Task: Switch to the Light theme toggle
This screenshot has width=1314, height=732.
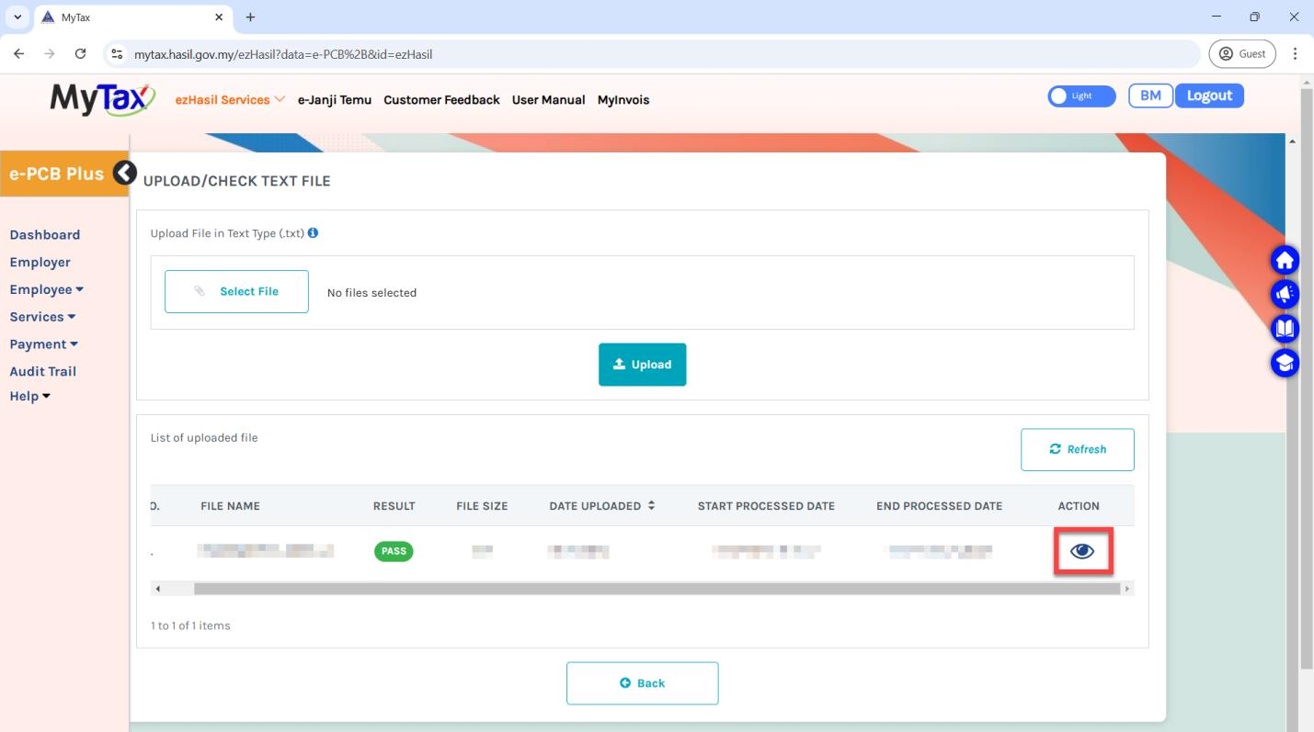Action: click(x=1081, y=96)
